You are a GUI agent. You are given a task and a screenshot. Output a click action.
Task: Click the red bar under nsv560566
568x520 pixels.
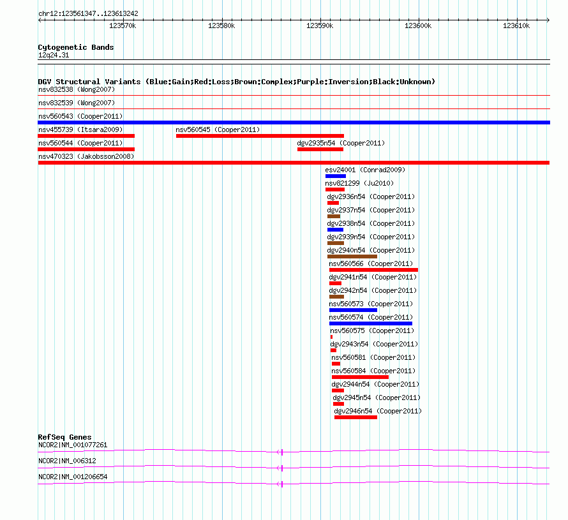pyautogui.click(x=373, y=270)
